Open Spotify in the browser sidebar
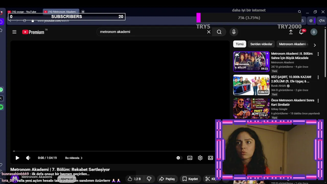327x184 pixels. pyautogui.click(x=1, y=107)
